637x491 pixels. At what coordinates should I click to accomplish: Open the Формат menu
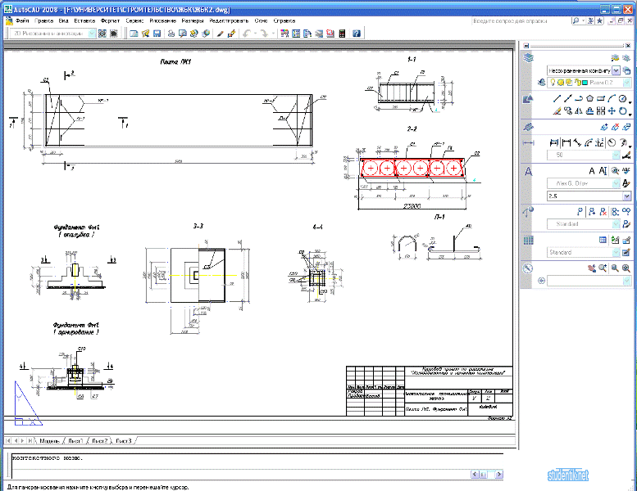[x=110, y=20]
